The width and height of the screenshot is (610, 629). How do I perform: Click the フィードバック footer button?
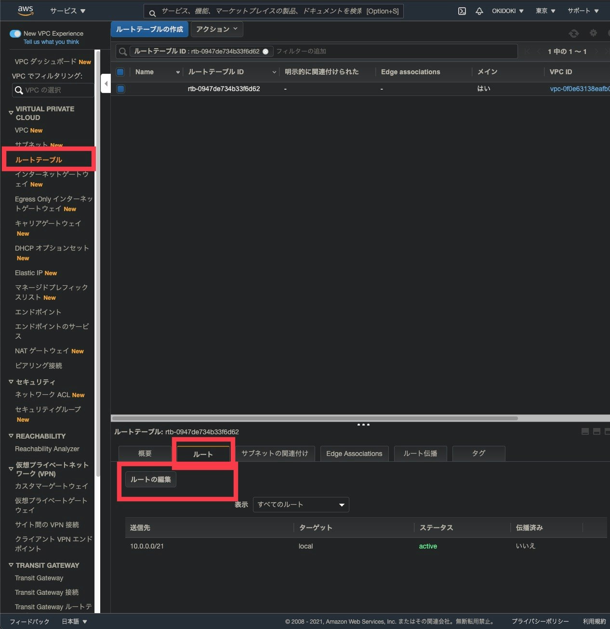pos(29,621)
